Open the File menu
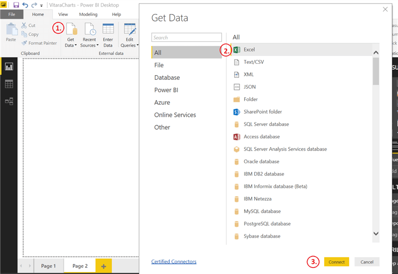This screenshot has height=274, width=398. pos(11,14)
